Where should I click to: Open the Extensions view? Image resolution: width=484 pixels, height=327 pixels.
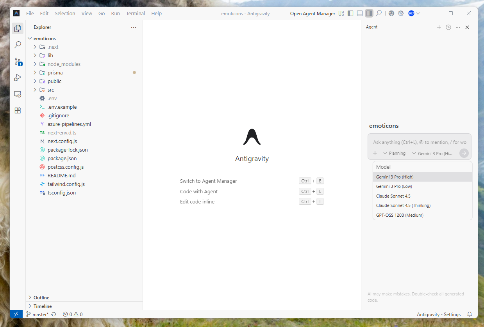click(18, 110)
